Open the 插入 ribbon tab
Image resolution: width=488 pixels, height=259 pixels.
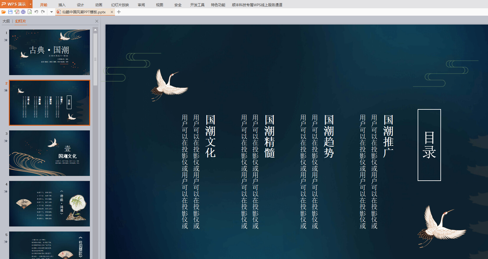pyautogui.click(x=62, y=5)
